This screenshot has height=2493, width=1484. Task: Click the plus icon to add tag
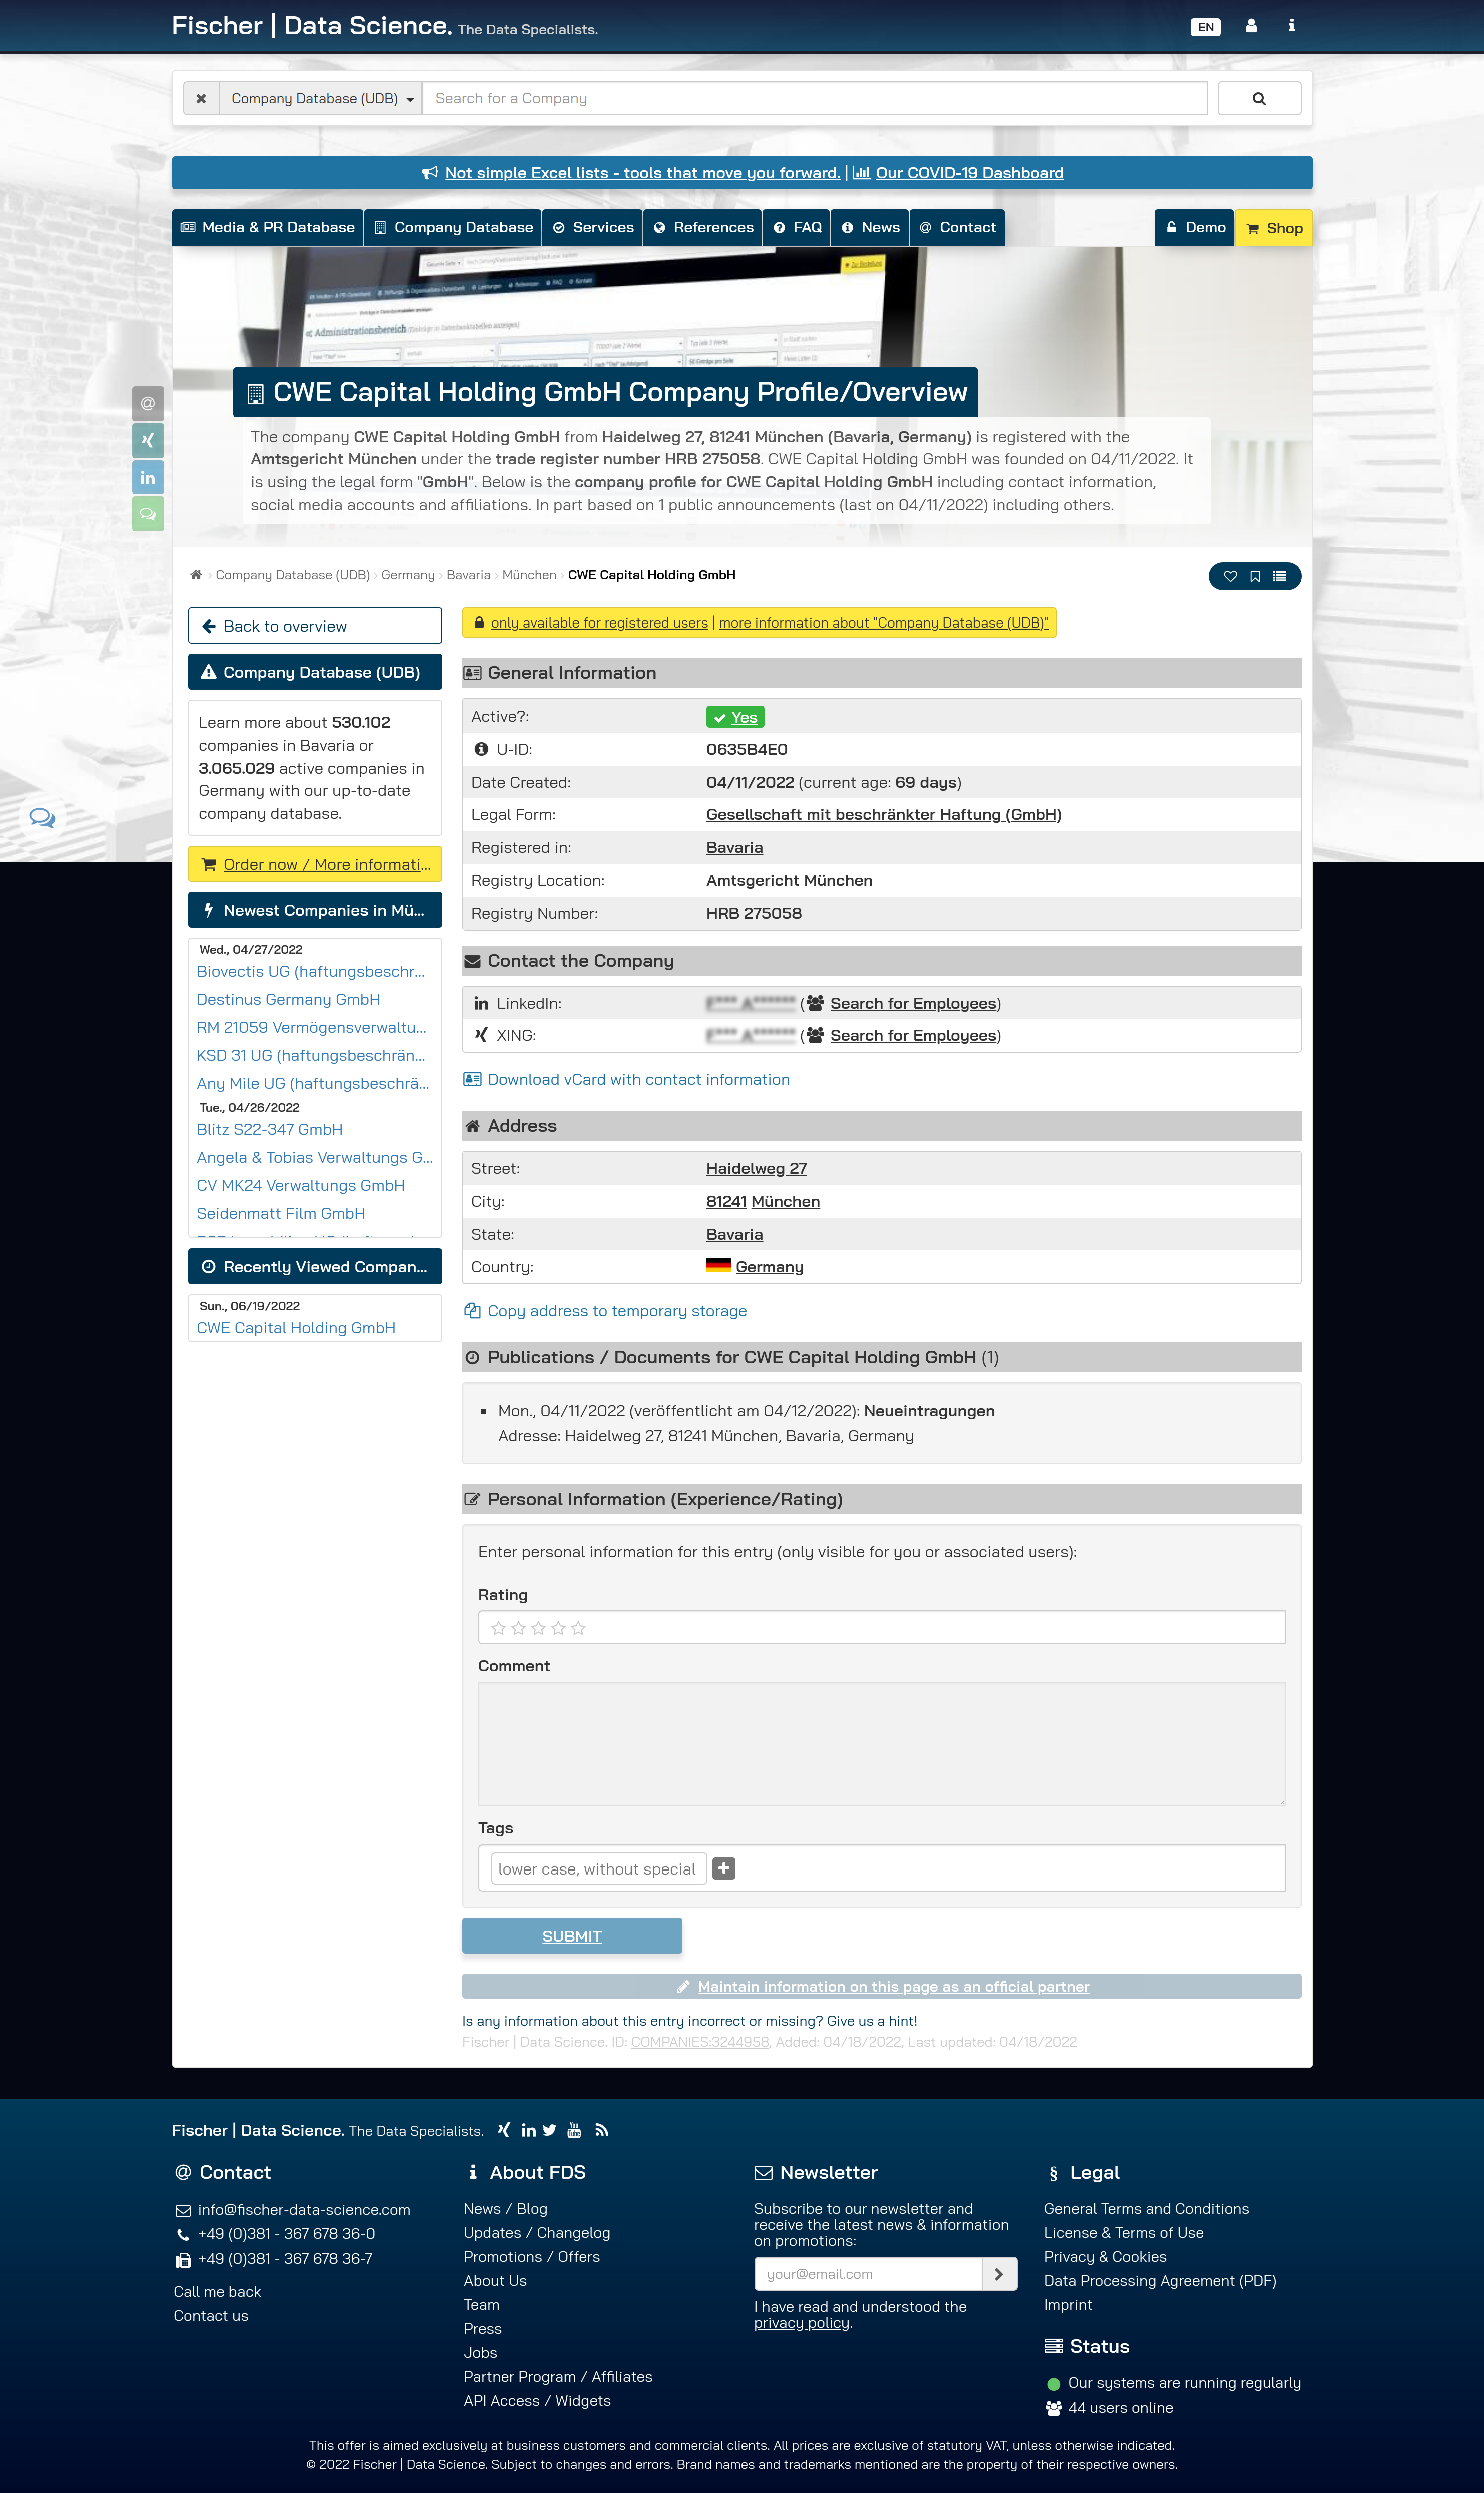[x=724, y=1868]
